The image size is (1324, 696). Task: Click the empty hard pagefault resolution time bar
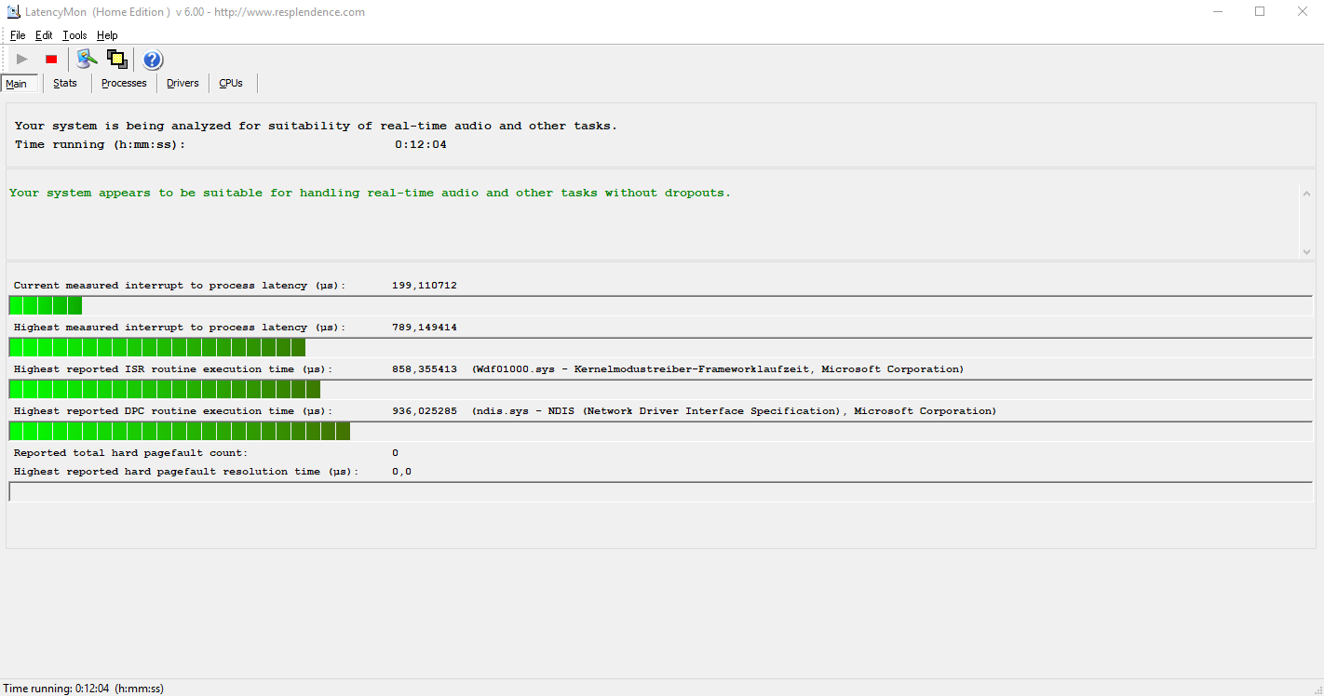click(660, 491)
